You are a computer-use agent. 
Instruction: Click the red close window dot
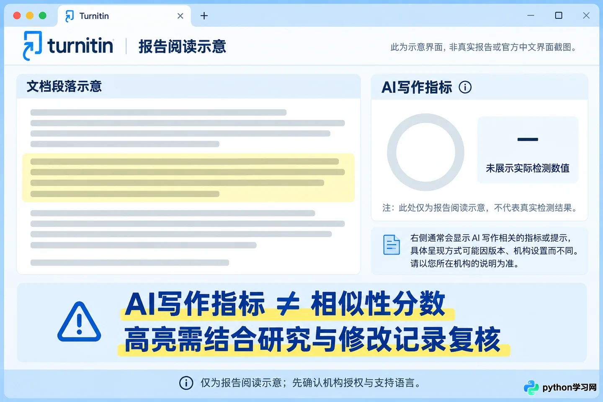click(x=17, y=15)
